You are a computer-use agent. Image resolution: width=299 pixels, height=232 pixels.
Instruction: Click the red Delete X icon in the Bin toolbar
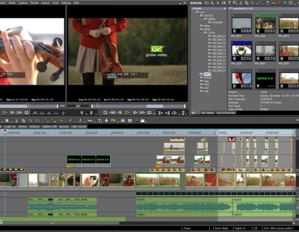point(279,3)
